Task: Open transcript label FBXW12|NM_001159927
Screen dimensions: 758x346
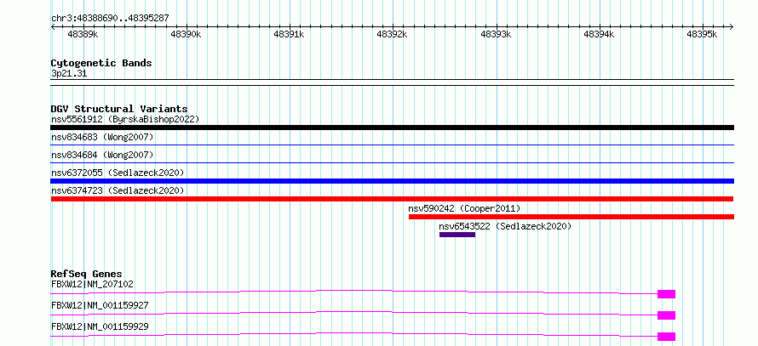Action: (100, 305)
